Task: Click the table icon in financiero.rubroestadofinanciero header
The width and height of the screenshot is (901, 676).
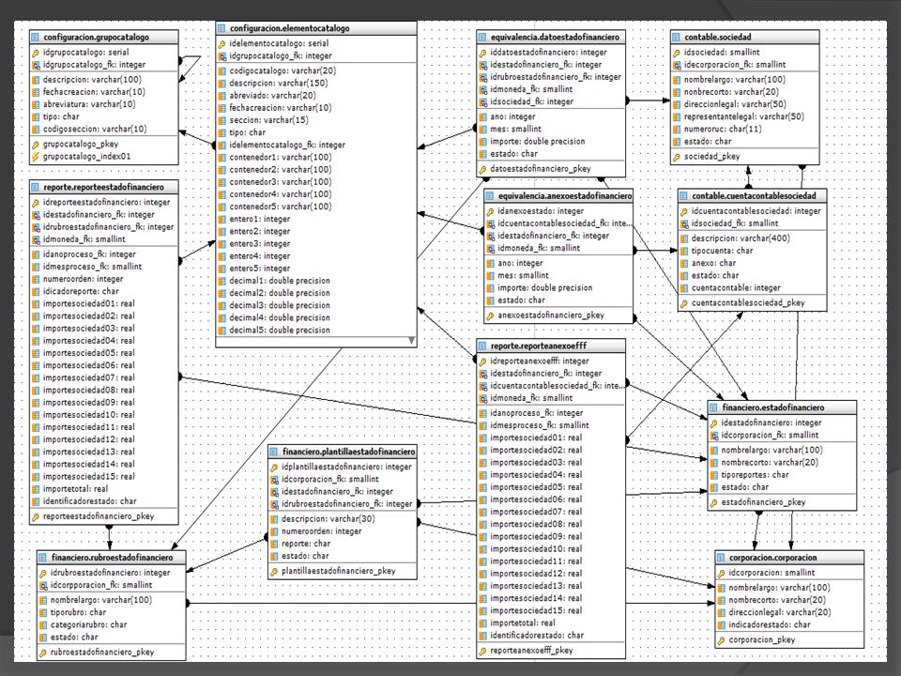Action: point(42,558)
